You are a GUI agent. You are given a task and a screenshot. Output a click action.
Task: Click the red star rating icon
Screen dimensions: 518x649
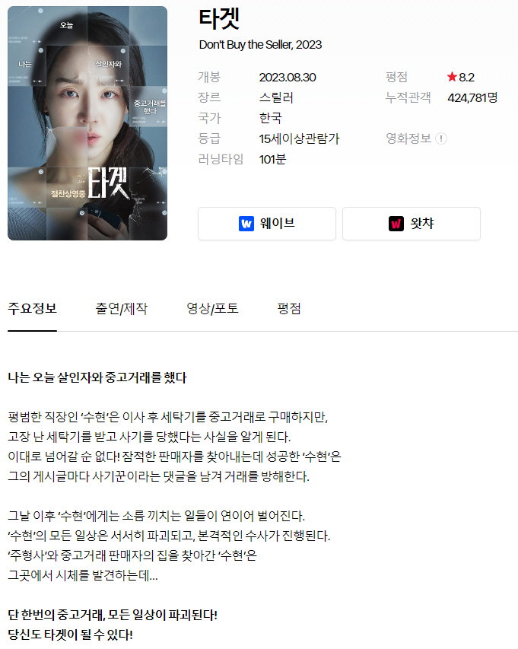[x=452, y=77]
